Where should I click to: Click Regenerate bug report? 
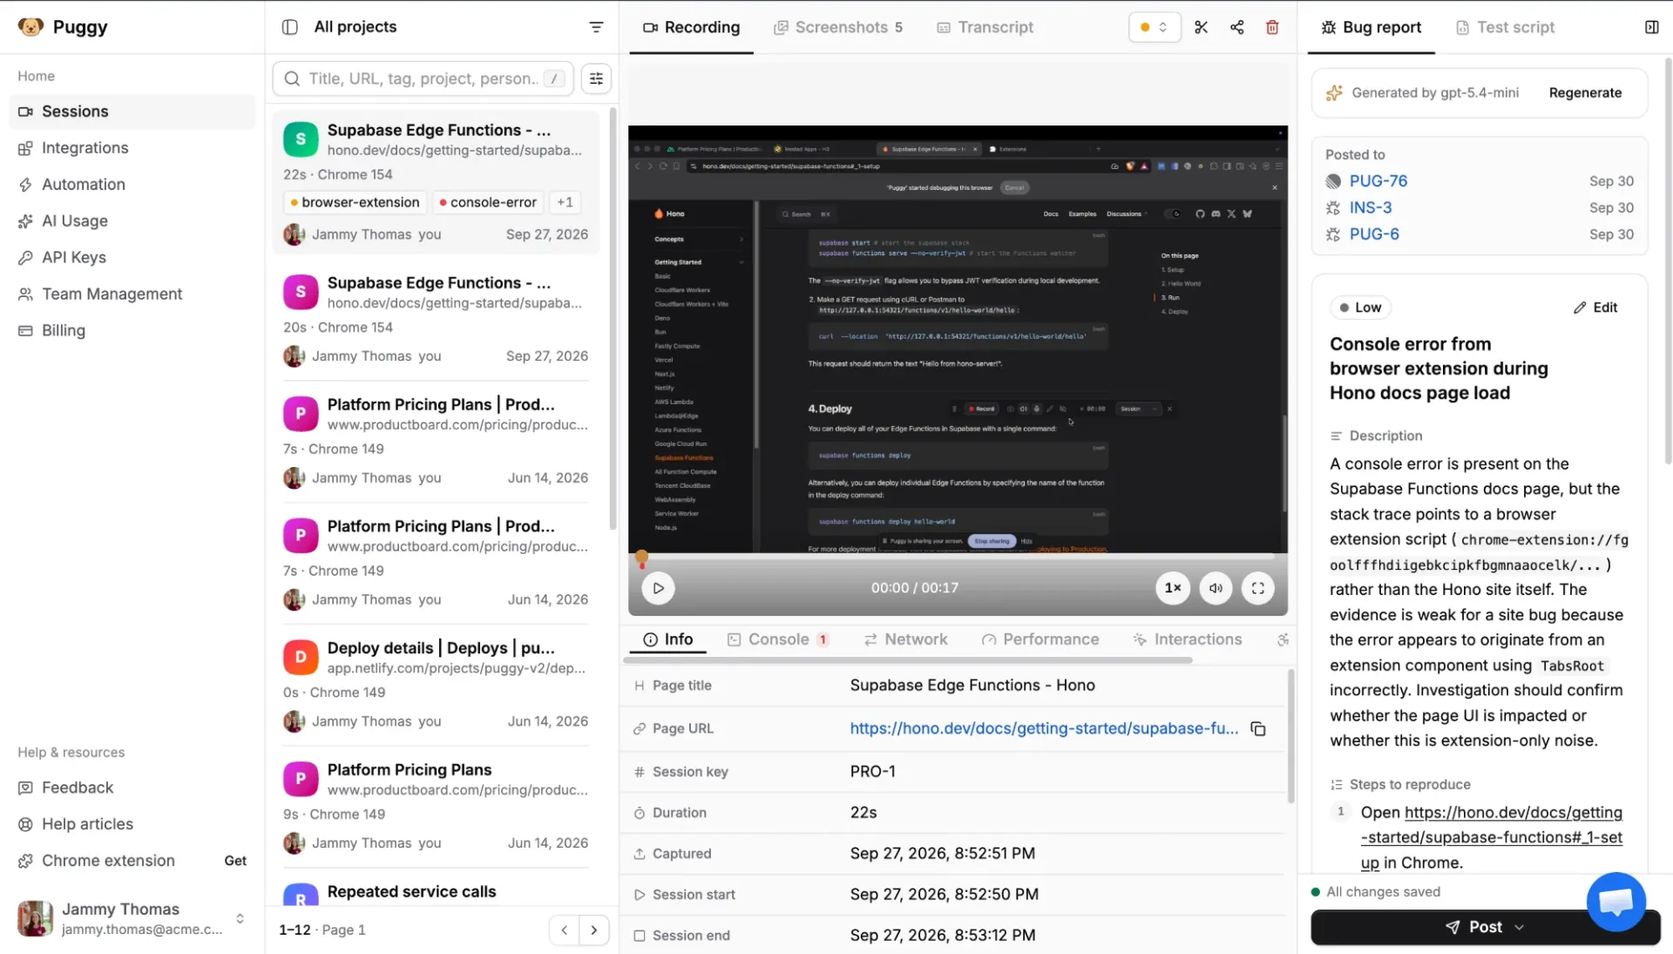[x=1585, y=93]
